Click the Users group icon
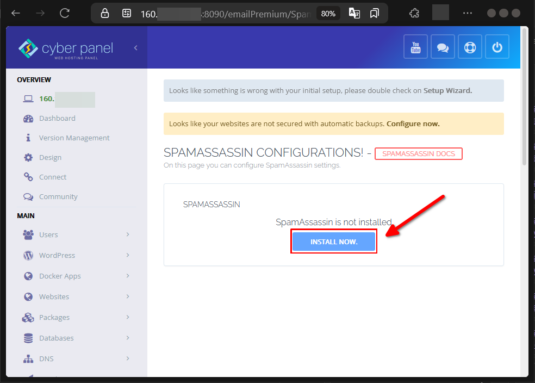The image size is (535, 383). click(28, 235)
